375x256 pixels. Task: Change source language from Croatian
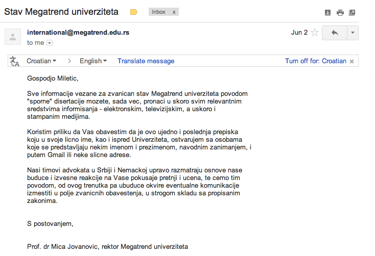pyautogui.click(x=41, y=61)
